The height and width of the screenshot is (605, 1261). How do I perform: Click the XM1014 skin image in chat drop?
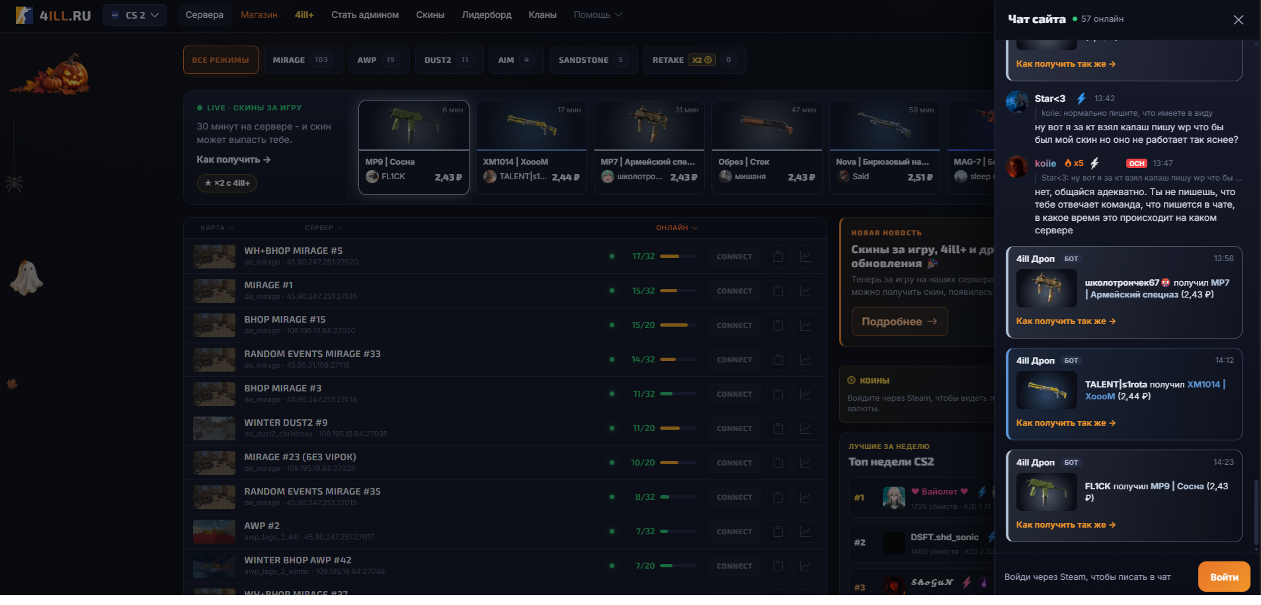[x=1047, y=390]
